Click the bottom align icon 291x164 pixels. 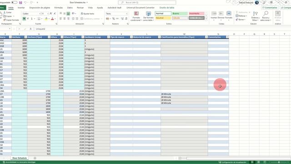tap(69, 14)
